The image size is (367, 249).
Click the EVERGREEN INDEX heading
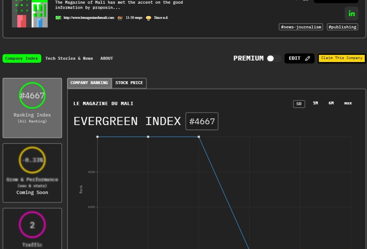(127, 121)
